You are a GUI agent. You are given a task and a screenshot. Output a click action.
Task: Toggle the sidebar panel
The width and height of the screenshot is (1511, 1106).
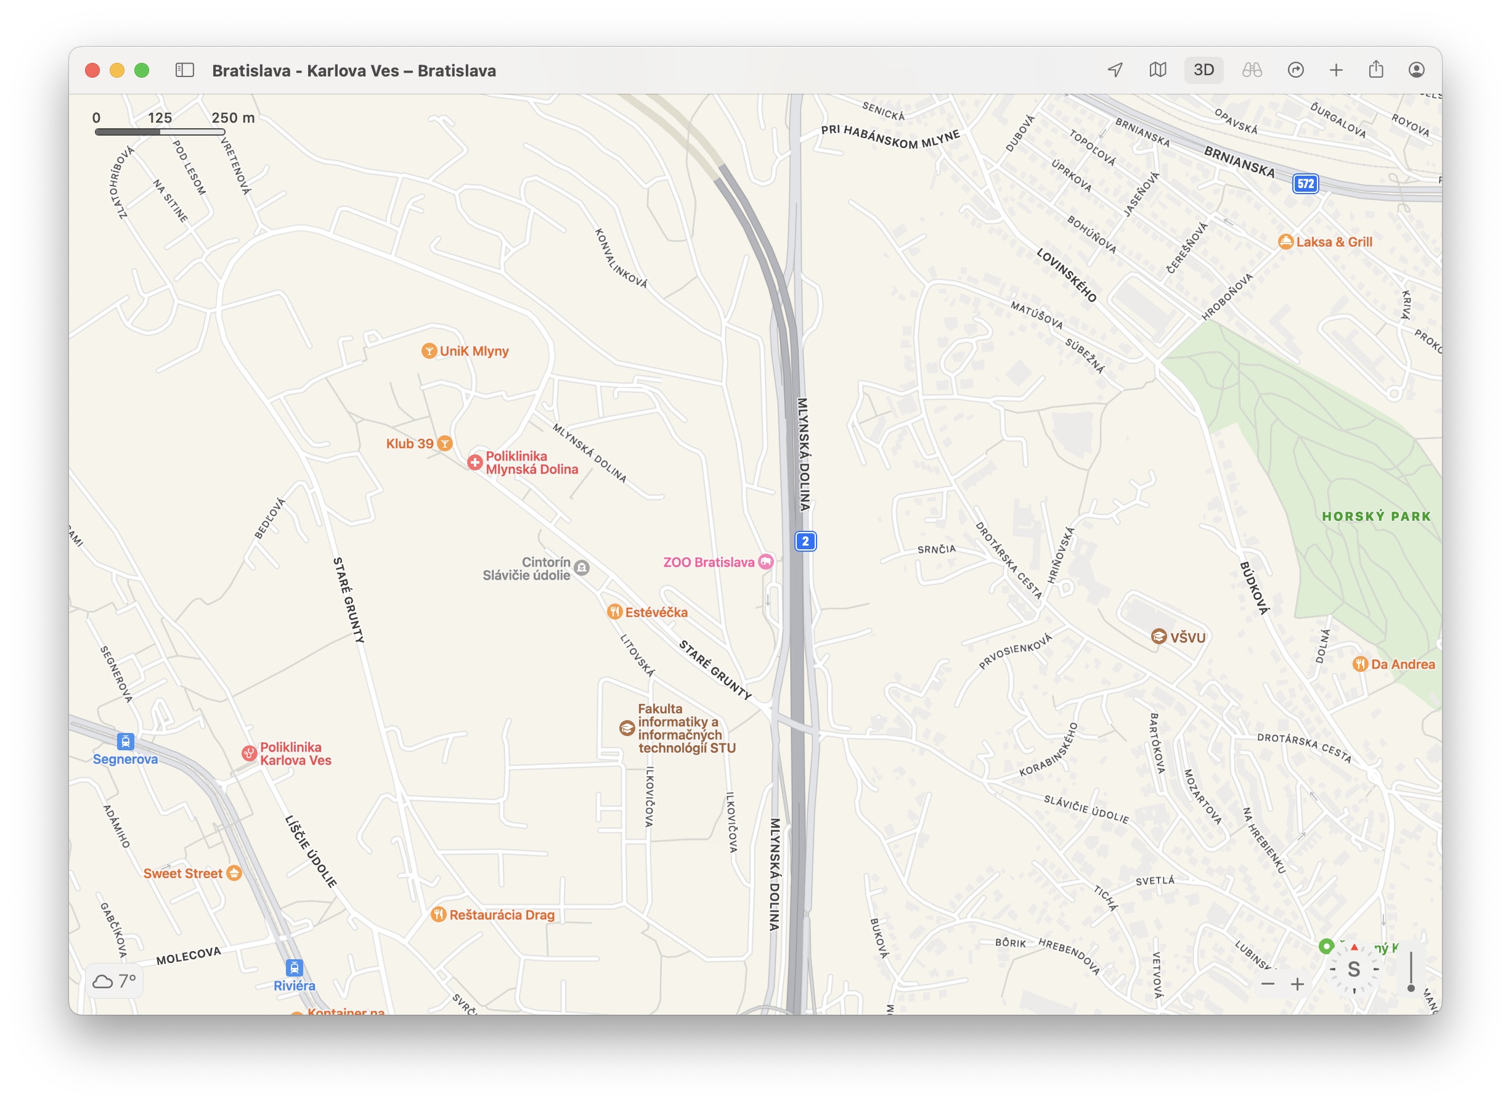[185, 70]
